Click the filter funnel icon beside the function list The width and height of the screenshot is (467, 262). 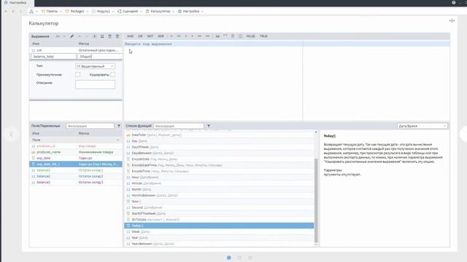coord(209,126)
